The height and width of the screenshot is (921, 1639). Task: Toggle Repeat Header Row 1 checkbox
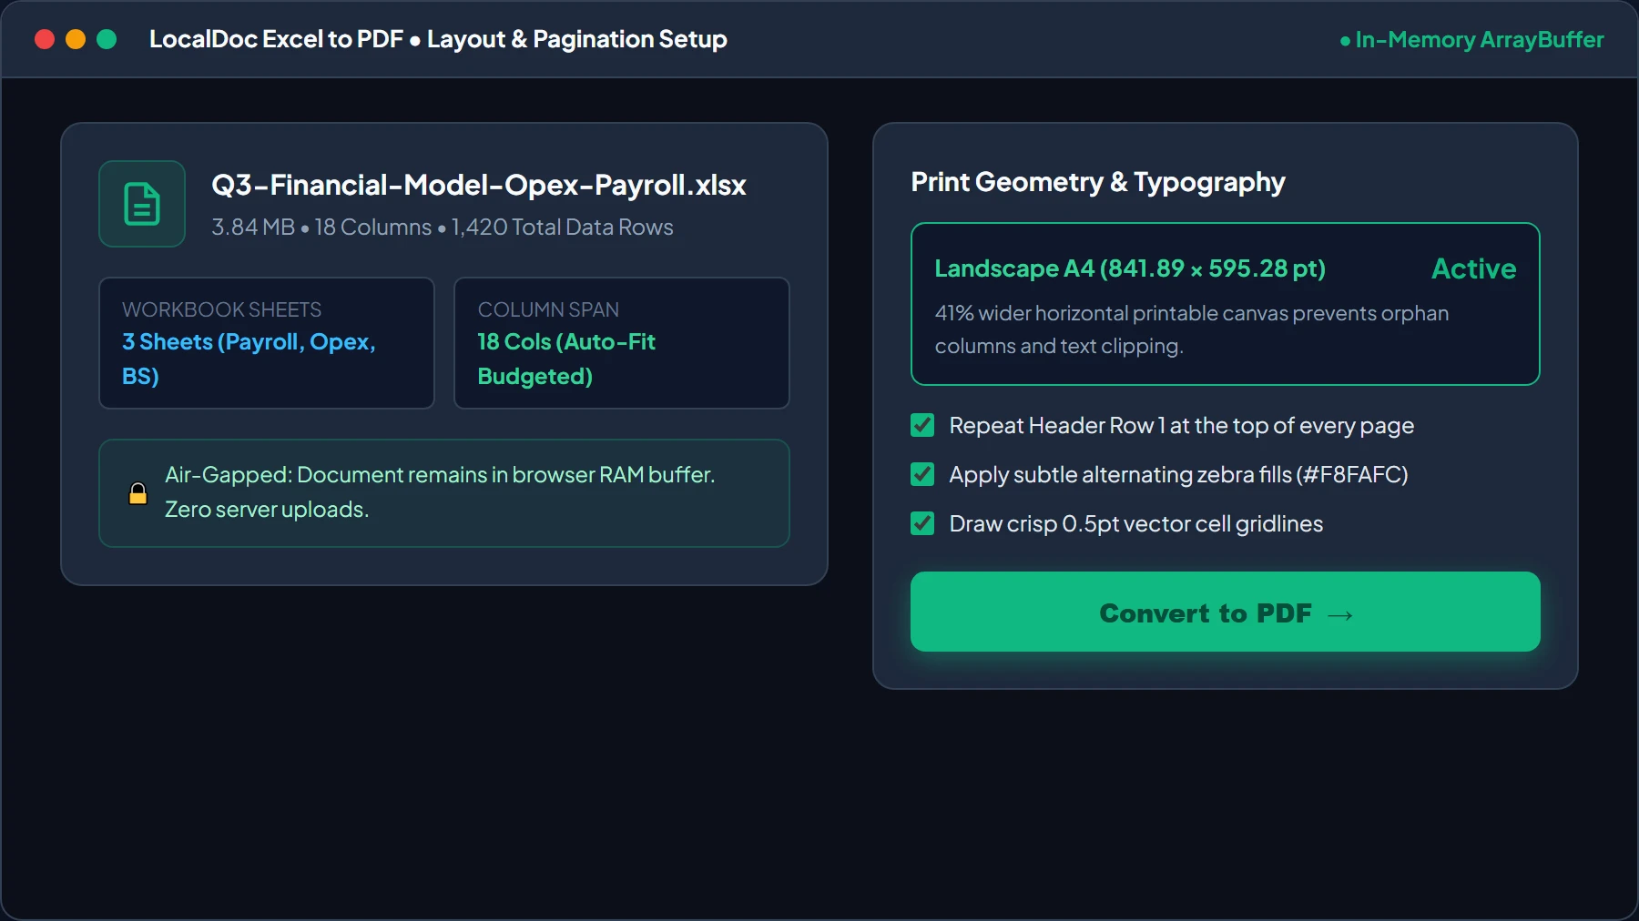pyautogui.click(x=922, y=425)
